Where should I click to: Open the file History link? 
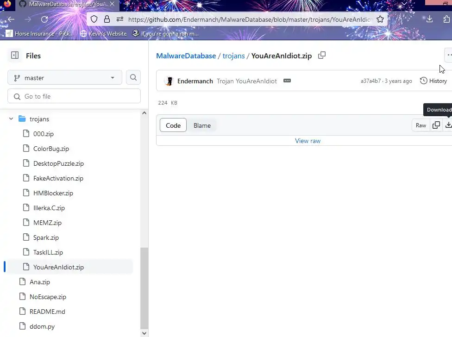433,81
